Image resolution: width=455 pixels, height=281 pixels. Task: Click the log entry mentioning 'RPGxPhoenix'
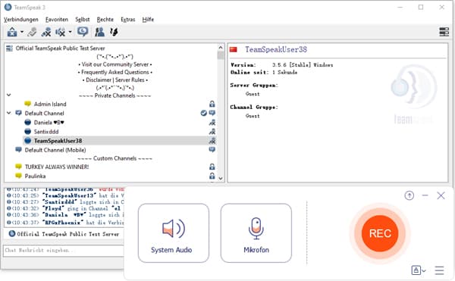pyautogui.click(x=65, y=223)
